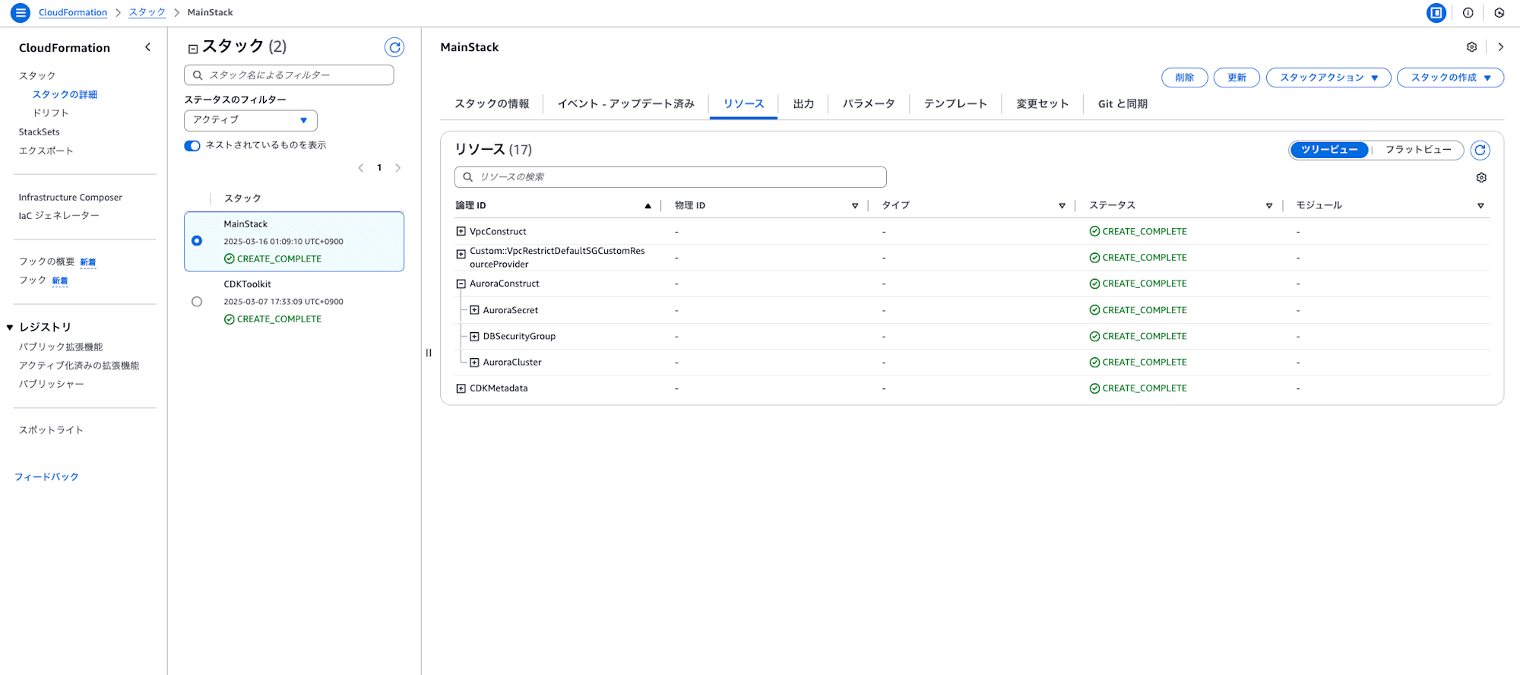This screenshot has height=675, width=1520.
Task: Go to the next stacks page
Action: [x=397, y=168]
